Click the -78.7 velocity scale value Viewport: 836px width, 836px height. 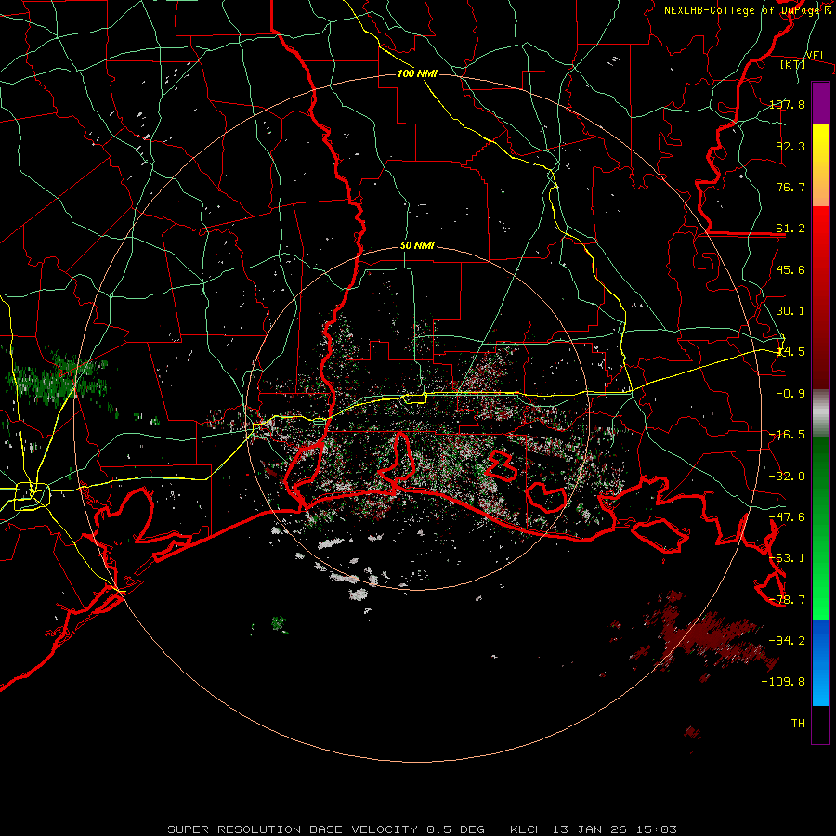point(787,600)
